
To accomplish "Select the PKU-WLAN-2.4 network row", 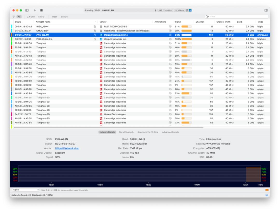I will (140, 39).
